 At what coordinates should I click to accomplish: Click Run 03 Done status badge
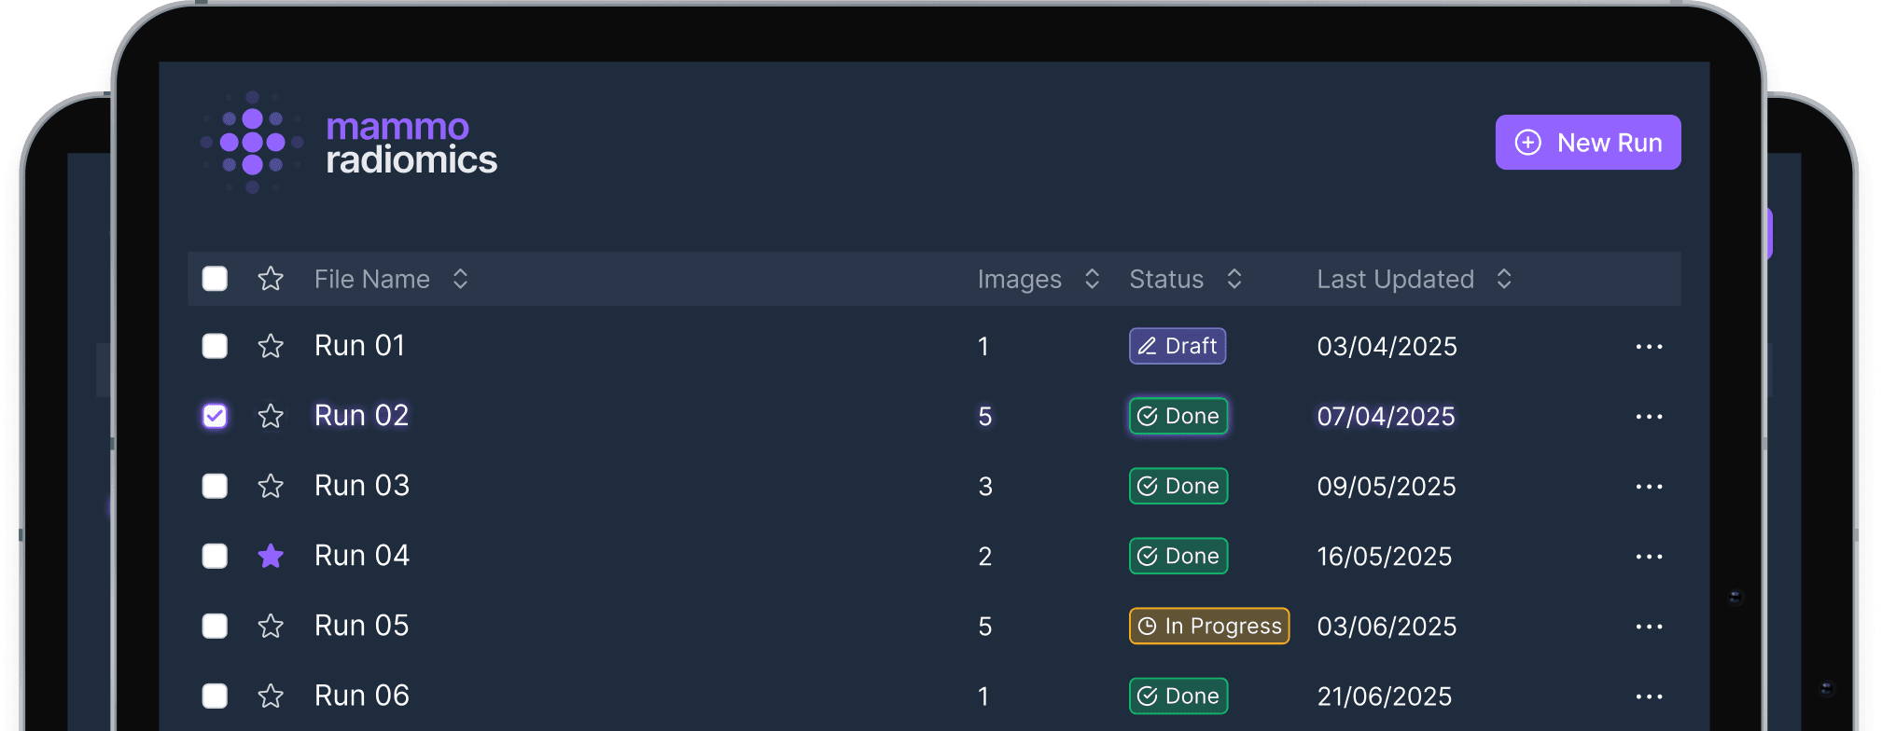(1178, 486)
